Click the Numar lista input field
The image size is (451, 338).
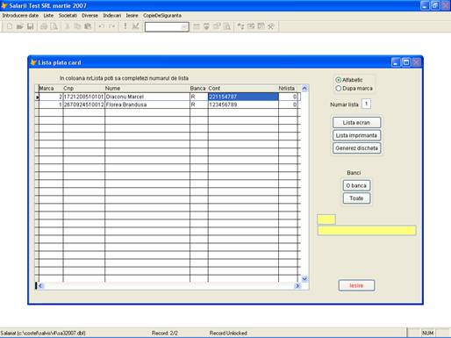(x=366, y=104)
